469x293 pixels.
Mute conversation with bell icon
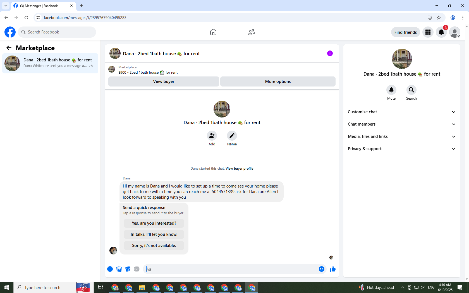pyautogui.click(x=391, y=90)
